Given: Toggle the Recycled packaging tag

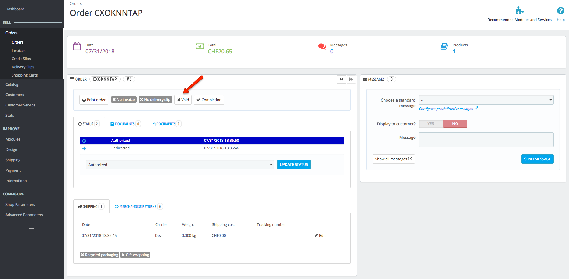Looking at the screenshot, I should tap(99, 255).
